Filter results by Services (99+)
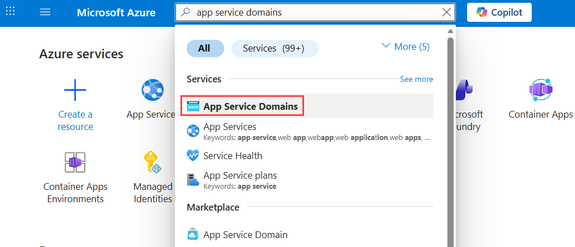The image size is (575, 247). (x=275, y=48)
